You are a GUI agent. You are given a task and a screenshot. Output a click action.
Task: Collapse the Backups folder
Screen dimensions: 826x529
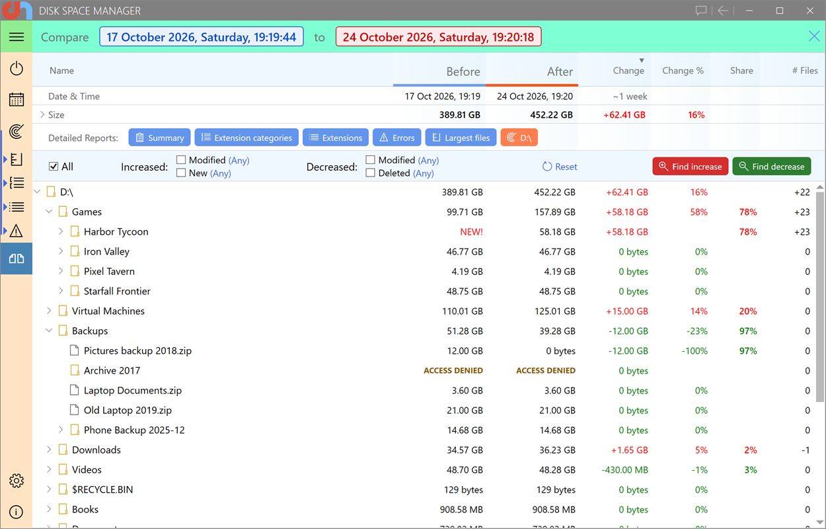pos(49,331)
